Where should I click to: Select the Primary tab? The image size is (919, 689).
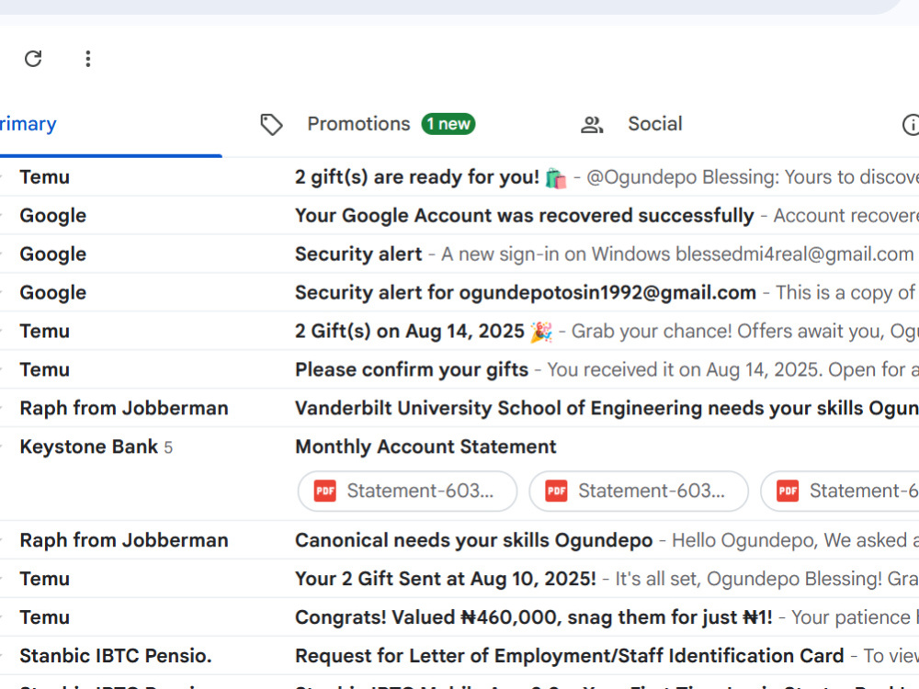(x=28, y=124)
